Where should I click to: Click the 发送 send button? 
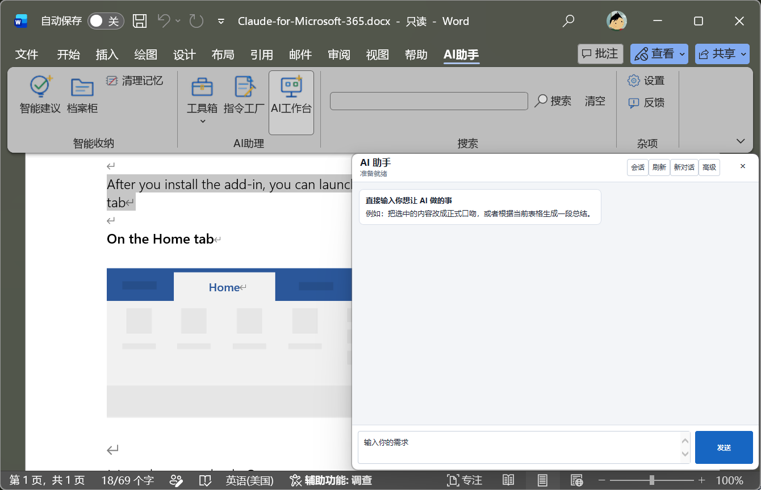724,447
